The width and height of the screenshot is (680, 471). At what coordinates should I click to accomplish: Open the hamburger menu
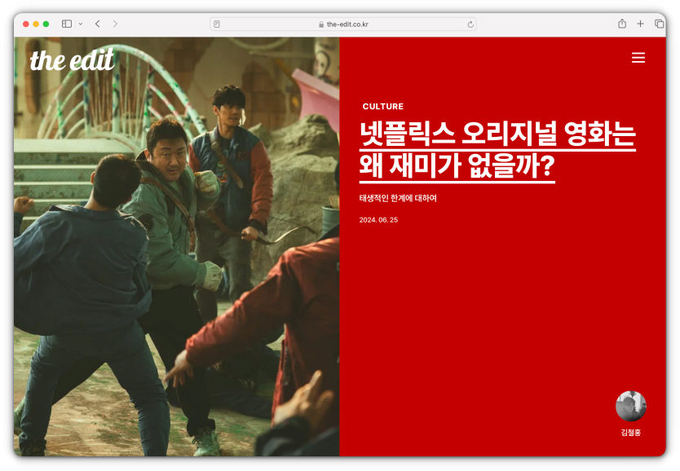pos(638,58)
